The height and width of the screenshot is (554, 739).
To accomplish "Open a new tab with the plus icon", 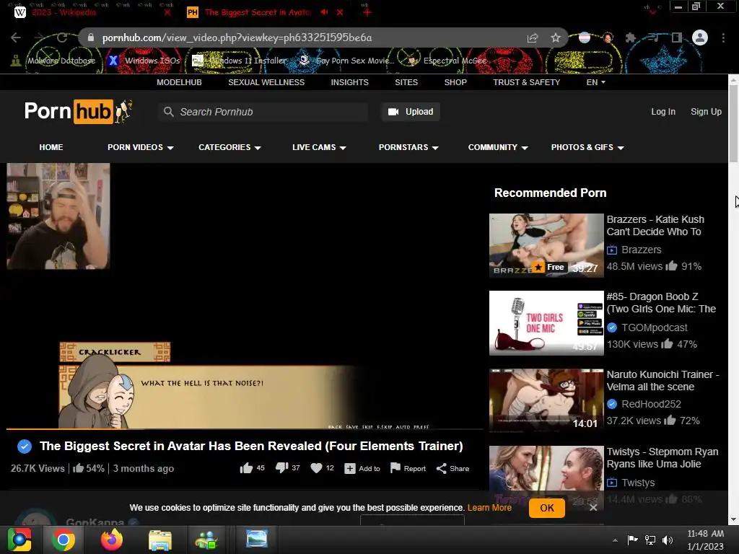I will (x=367, y=12).
